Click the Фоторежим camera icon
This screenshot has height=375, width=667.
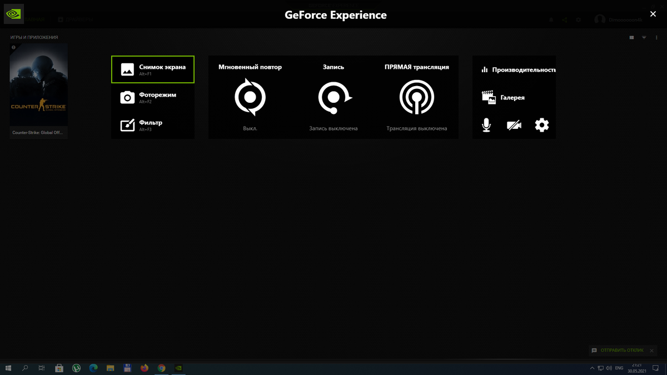(127, 98)
